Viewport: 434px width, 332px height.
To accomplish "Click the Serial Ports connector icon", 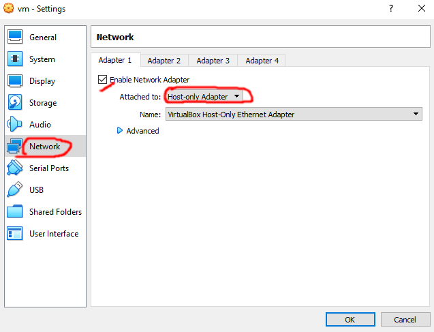I will click(15, 168).
